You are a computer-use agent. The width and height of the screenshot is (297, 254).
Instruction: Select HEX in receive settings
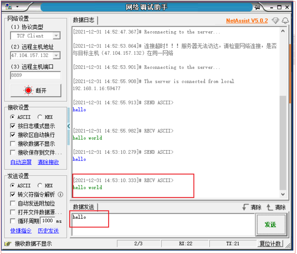click(x=45, y=117)
